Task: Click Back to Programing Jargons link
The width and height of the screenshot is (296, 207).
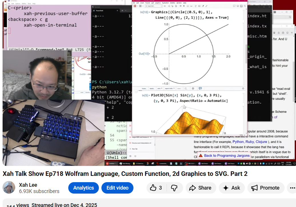Action: click(224, 156)
